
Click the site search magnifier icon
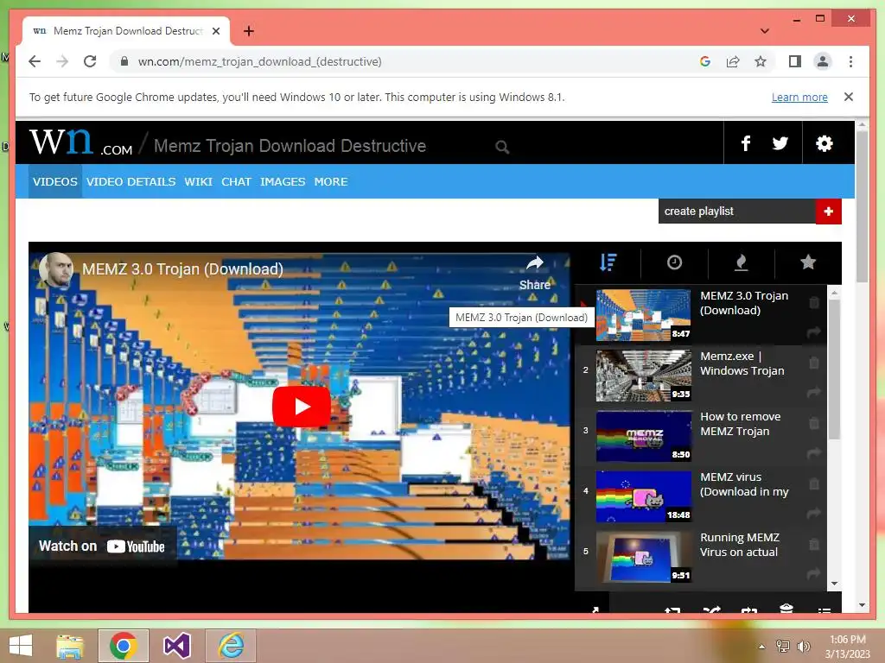tap(502, 147)
